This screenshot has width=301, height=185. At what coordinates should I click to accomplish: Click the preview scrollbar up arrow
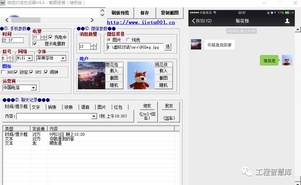point(298,29)
